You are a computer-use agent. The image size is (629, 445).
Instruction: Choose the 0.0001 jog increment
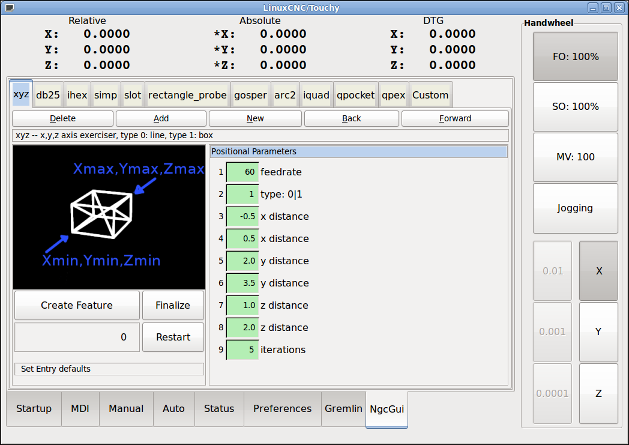click(552, 393)
